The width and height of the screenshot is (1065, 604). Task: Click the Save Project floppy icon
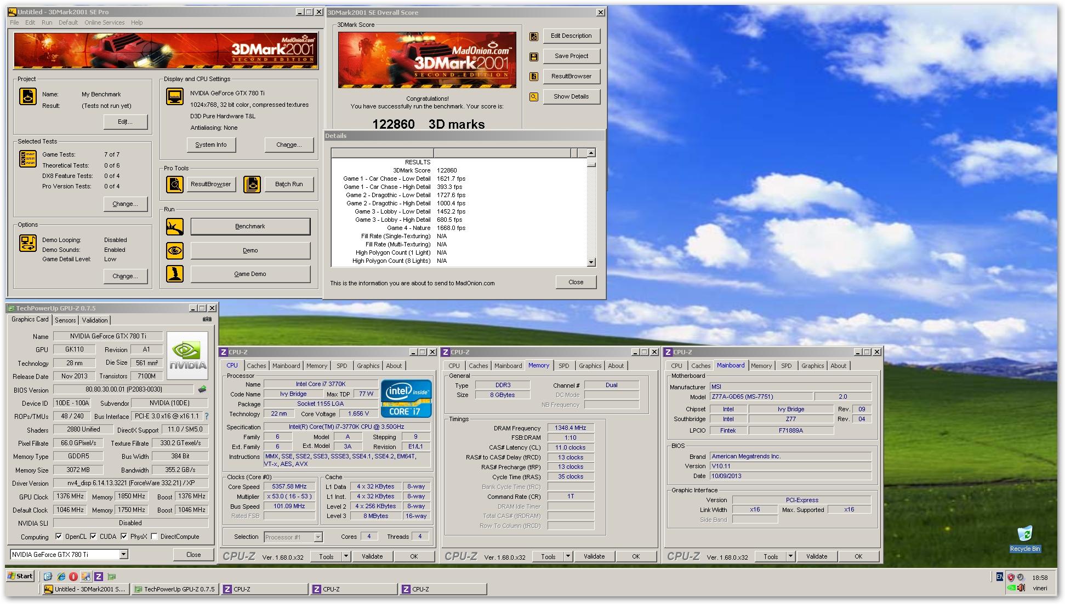(x=534, y=57)
